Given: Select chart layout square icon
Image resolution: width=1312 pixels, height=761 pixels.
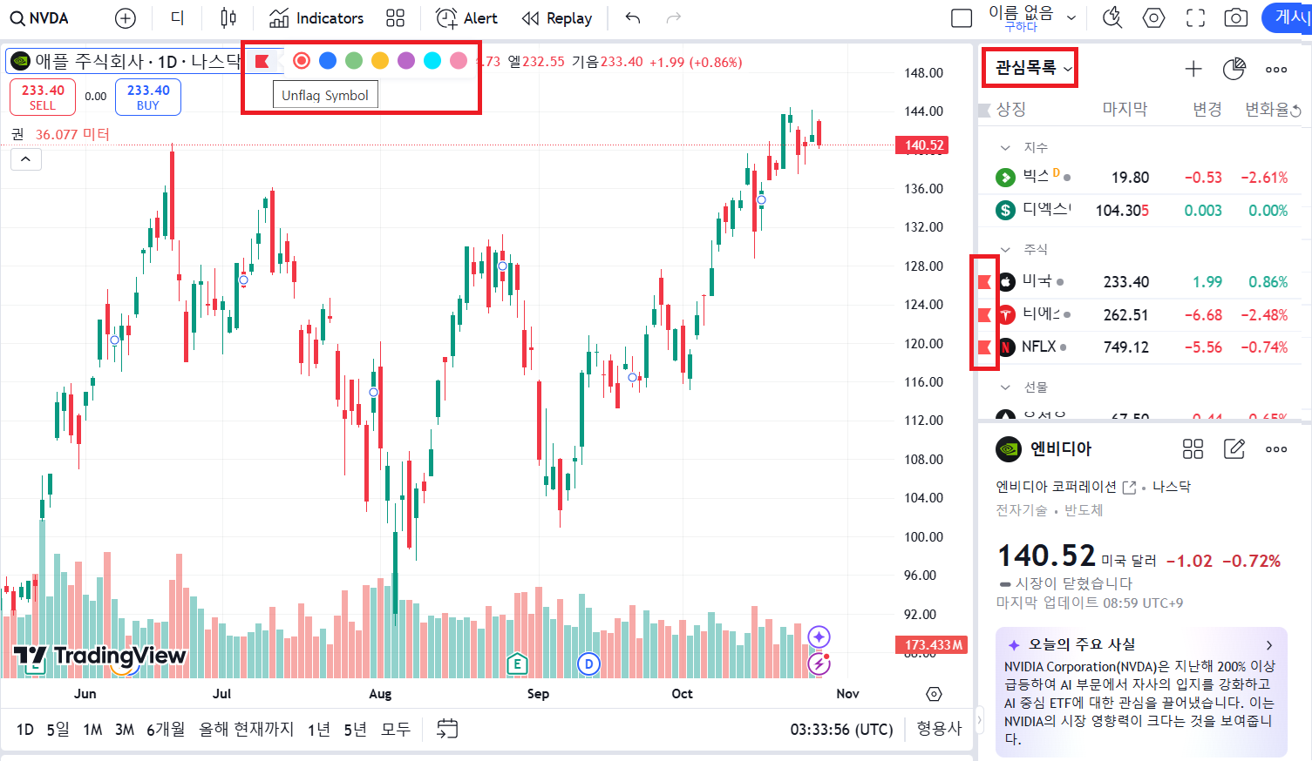Looking at the screenshot, I should [962, 18].
